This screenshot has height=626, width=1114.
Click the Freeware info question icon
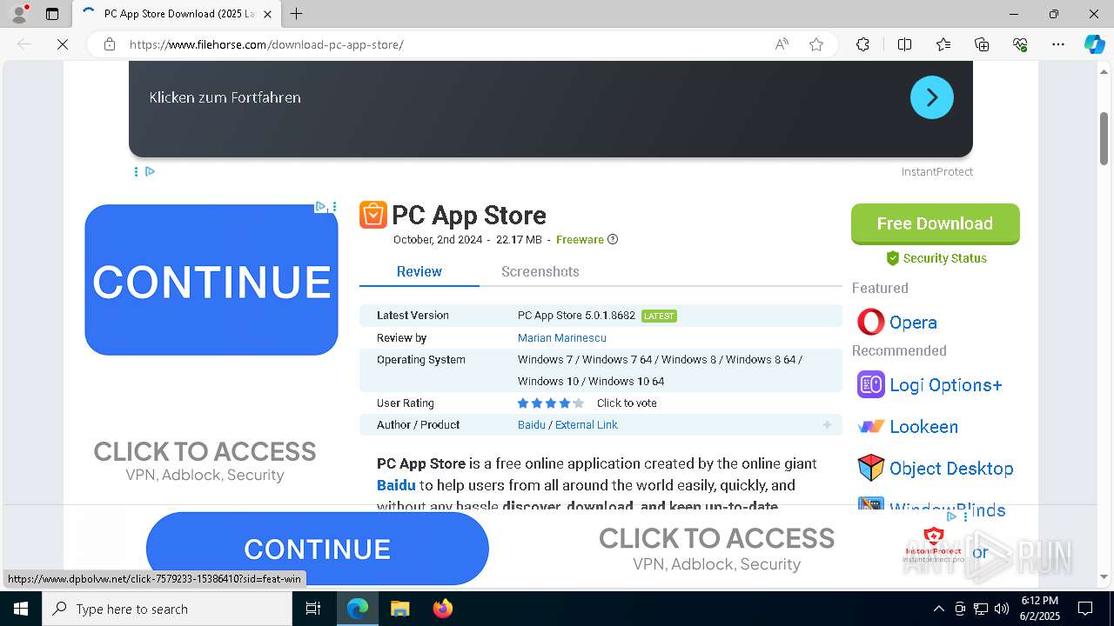pos(613,240)
